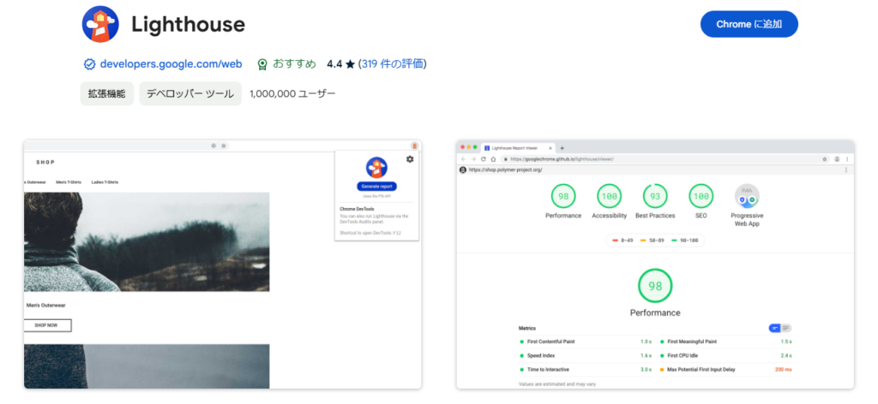Click the SHOP NOW button in the screenshot
878x404 pixels.
(x=48, y=325)
